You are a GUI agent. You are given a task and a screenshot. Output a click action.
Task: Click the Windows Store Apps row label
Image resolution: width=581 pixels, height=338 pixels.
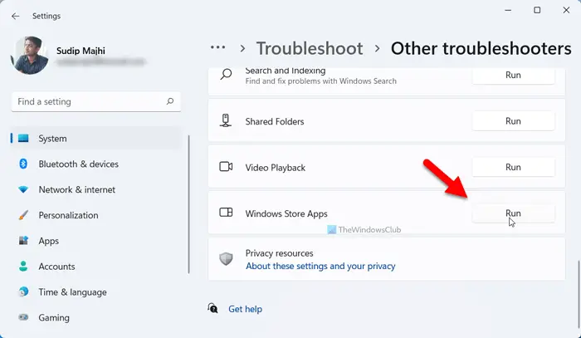tap(286, 213)
